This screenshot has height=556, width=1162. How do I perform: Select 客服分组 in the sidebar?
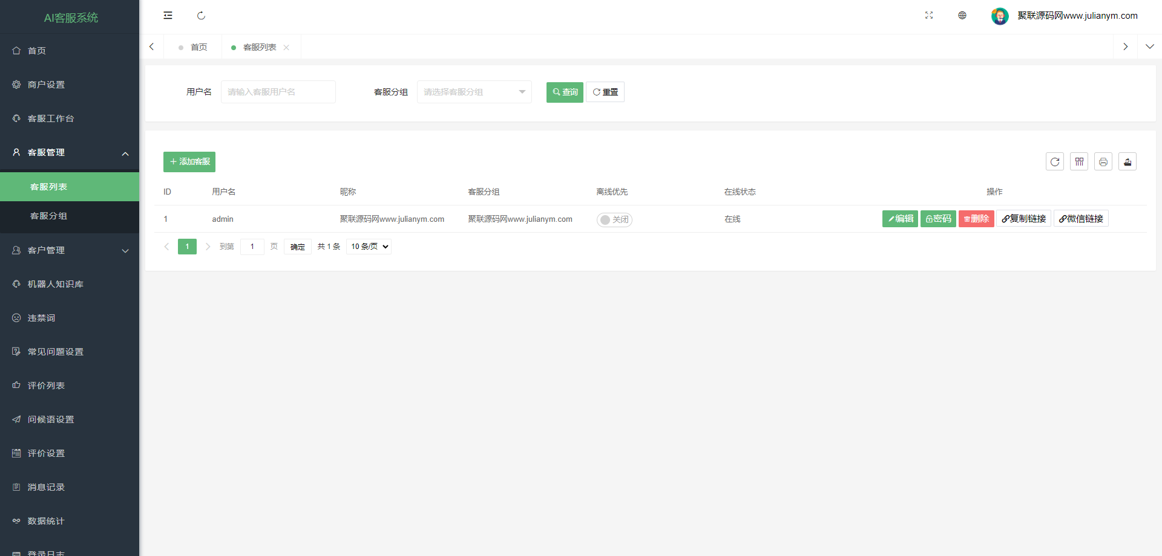point(70,216)
